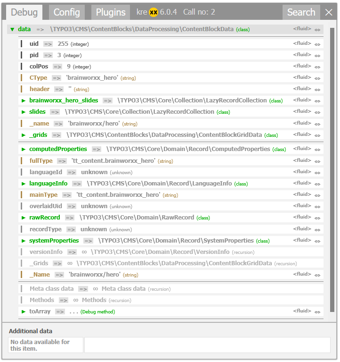Switch to the Config tab

66,12
